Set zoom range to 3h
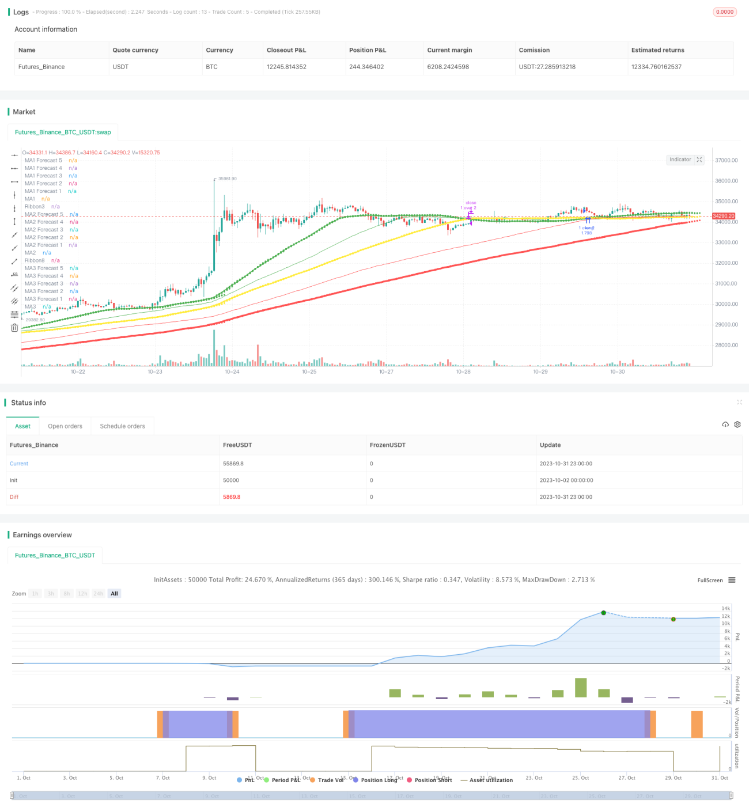This screenshot has width=749, height=812. click(x=51, y=594)
